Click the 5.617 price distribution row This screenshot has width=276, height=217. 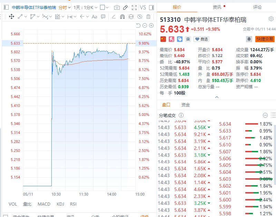tap(246, 138)
